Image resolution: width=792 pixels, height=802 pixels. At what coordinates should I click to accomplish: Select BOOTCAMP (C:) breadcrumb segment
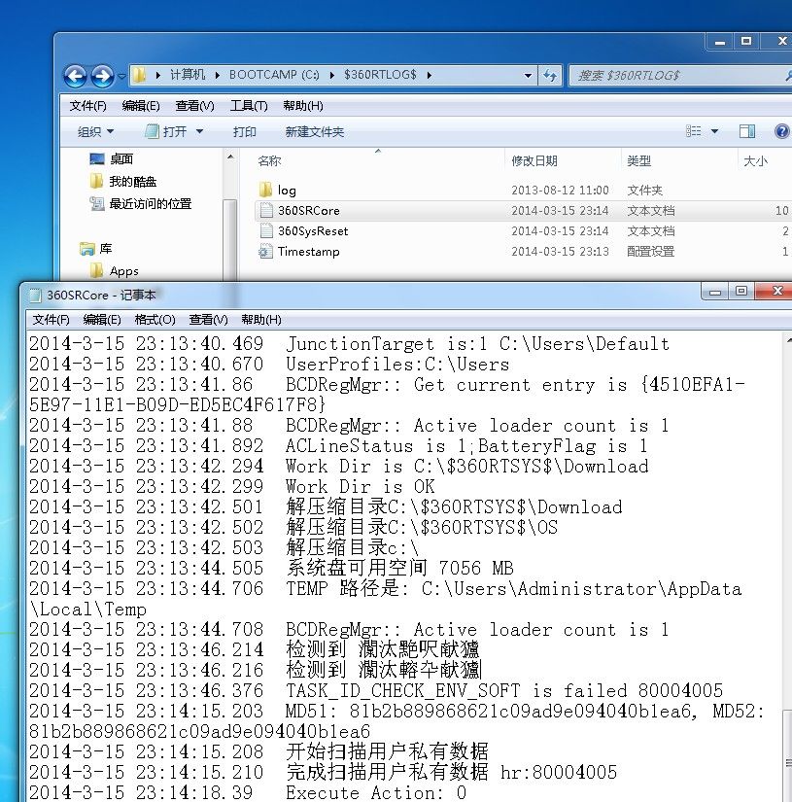click(274, 75)
